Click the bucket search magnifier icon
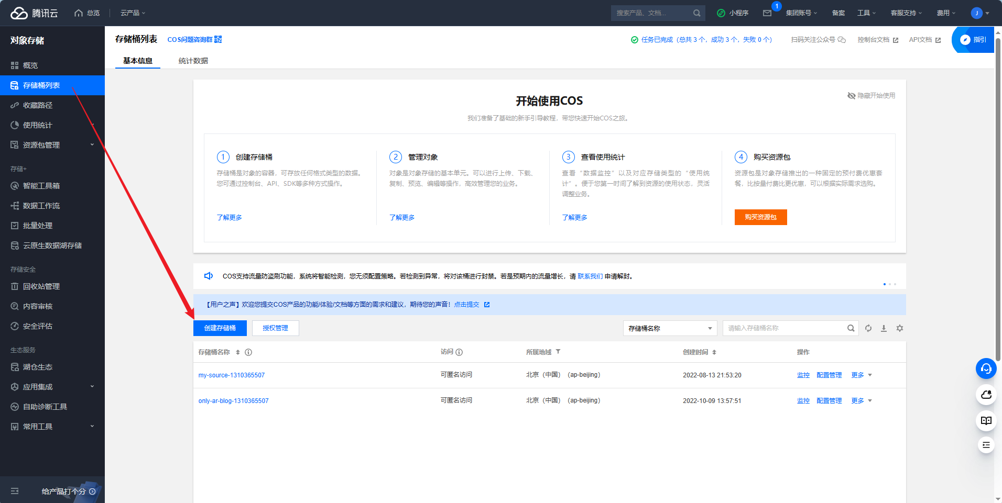Image resolution: width=1002 pixels, height=503 pixels. [851, 328]
